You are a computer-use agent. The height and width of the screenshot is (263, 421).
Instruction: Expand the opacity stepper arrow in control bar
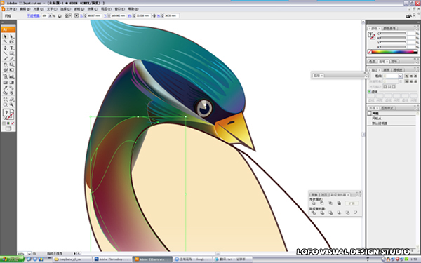50,16
